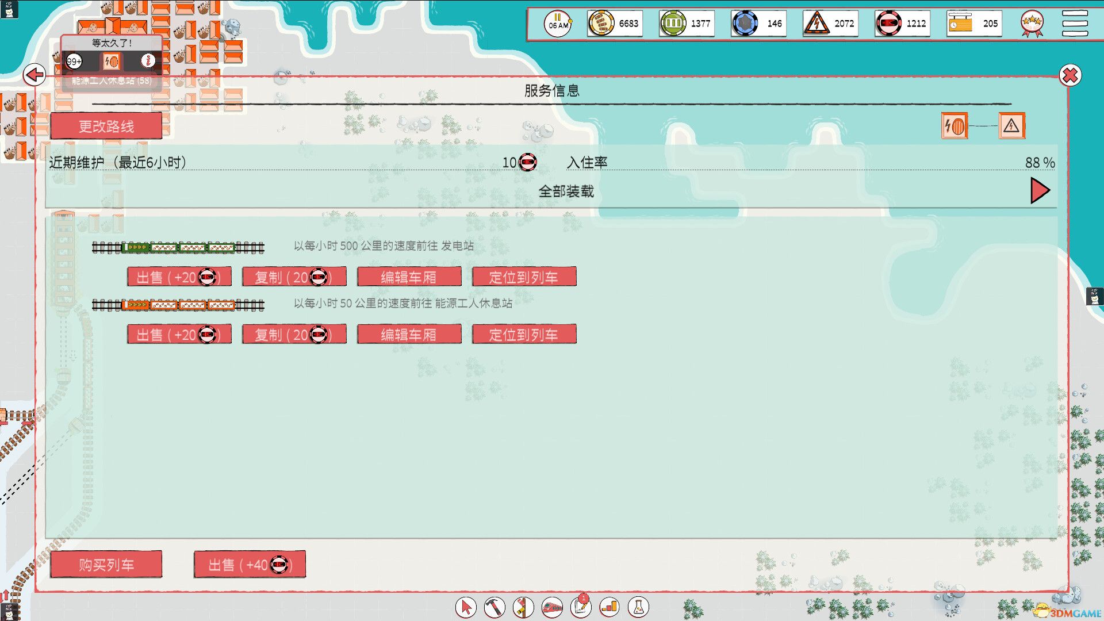
Task: Click the electricity hazard counter showing 2072
Action: click(830, 23)
